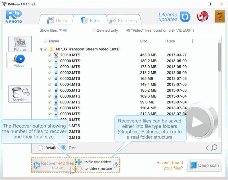Image resolution: width=228 pixels, height=180 pixels.
Task: Open the Show files All dropdown
Action: [63, 31]
